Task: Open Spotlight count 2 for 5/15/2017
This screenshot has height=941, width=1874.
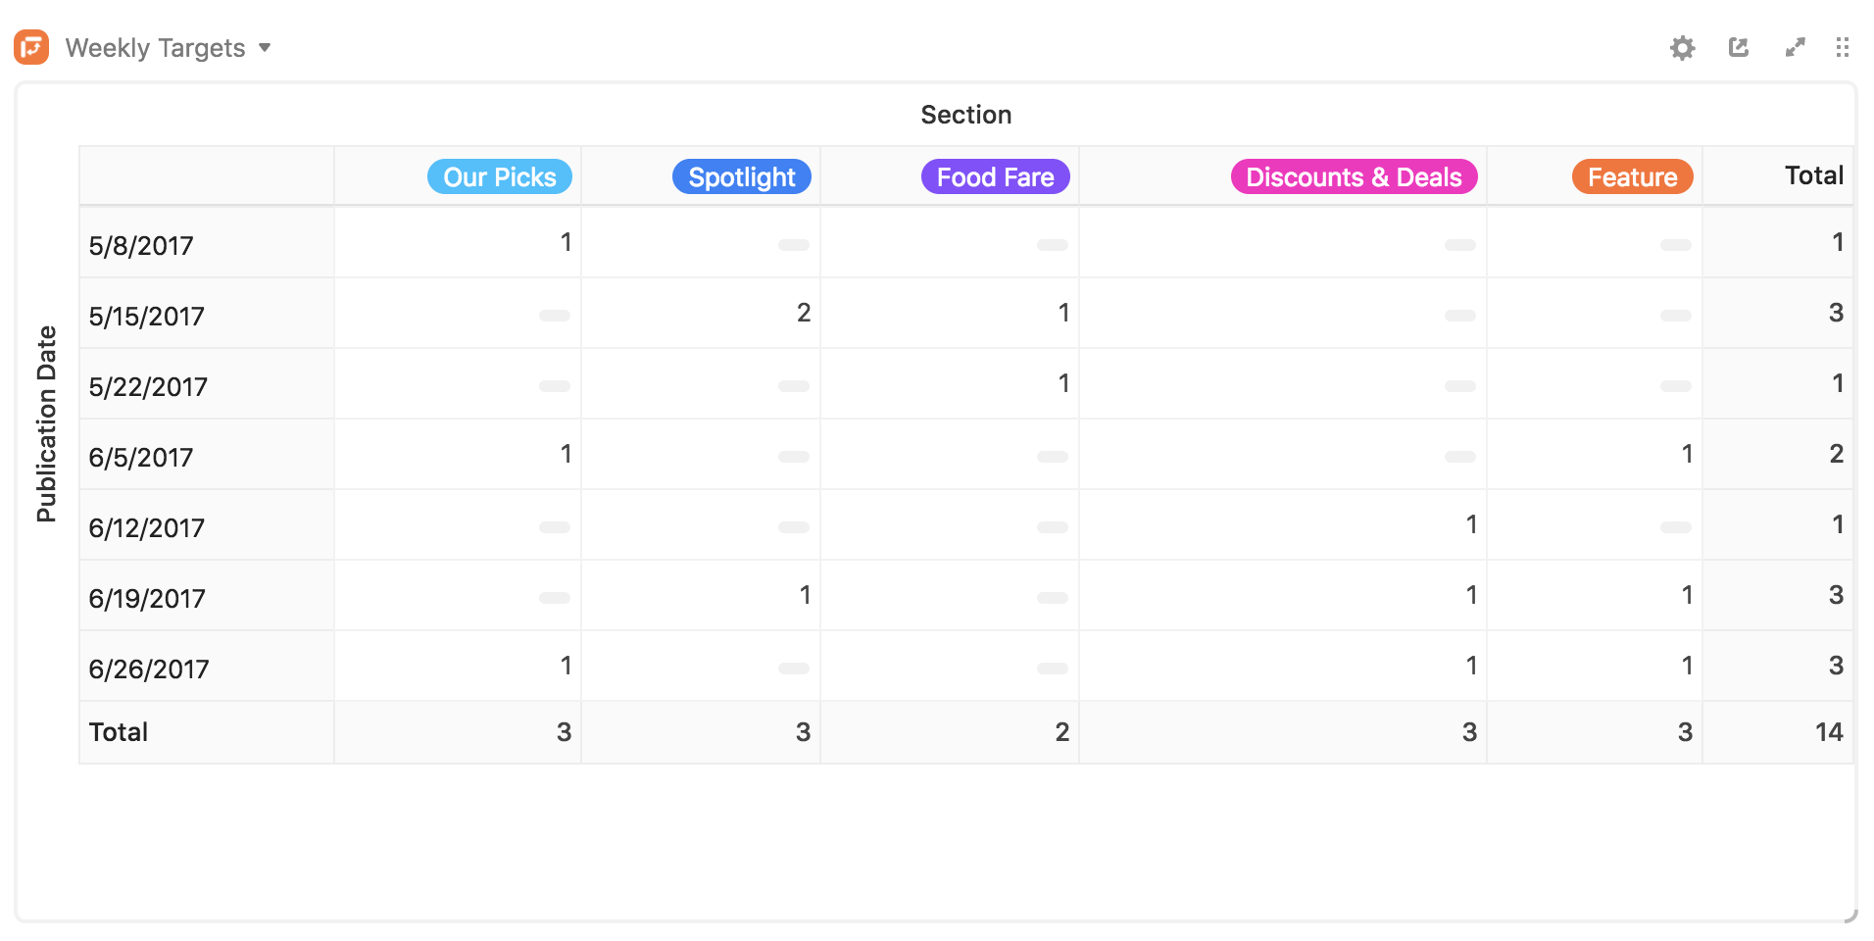Action: point(804,313)
